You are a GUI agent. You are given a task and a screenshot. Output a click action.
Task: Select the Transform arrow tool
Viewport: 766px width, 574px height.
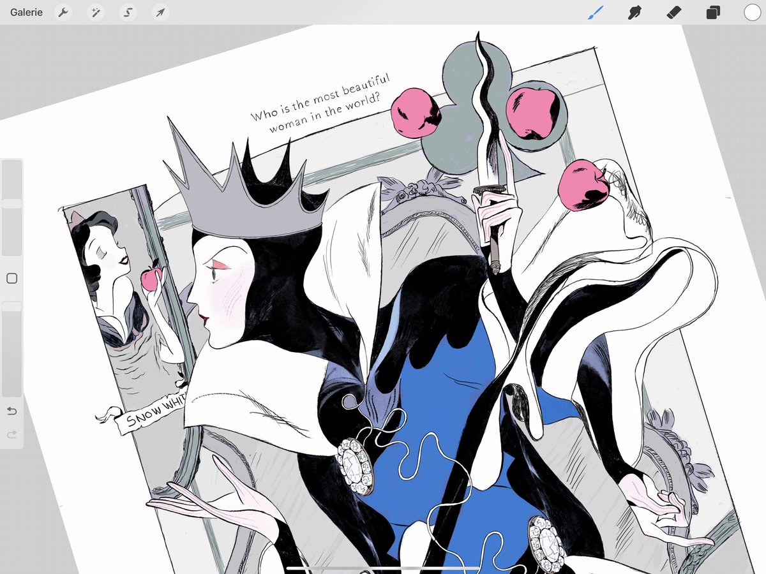160,12
